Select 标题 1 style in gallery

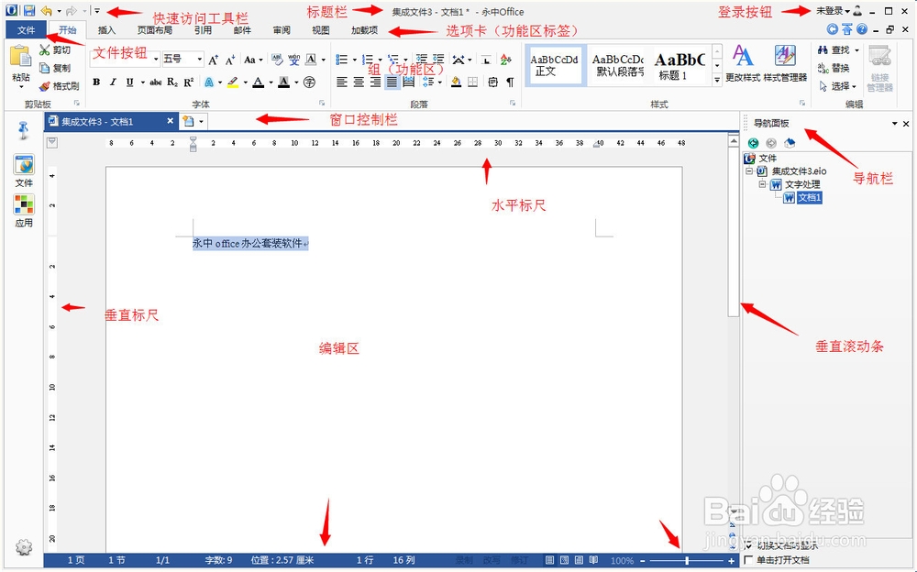pyautogui.click(x=680, y=65)
